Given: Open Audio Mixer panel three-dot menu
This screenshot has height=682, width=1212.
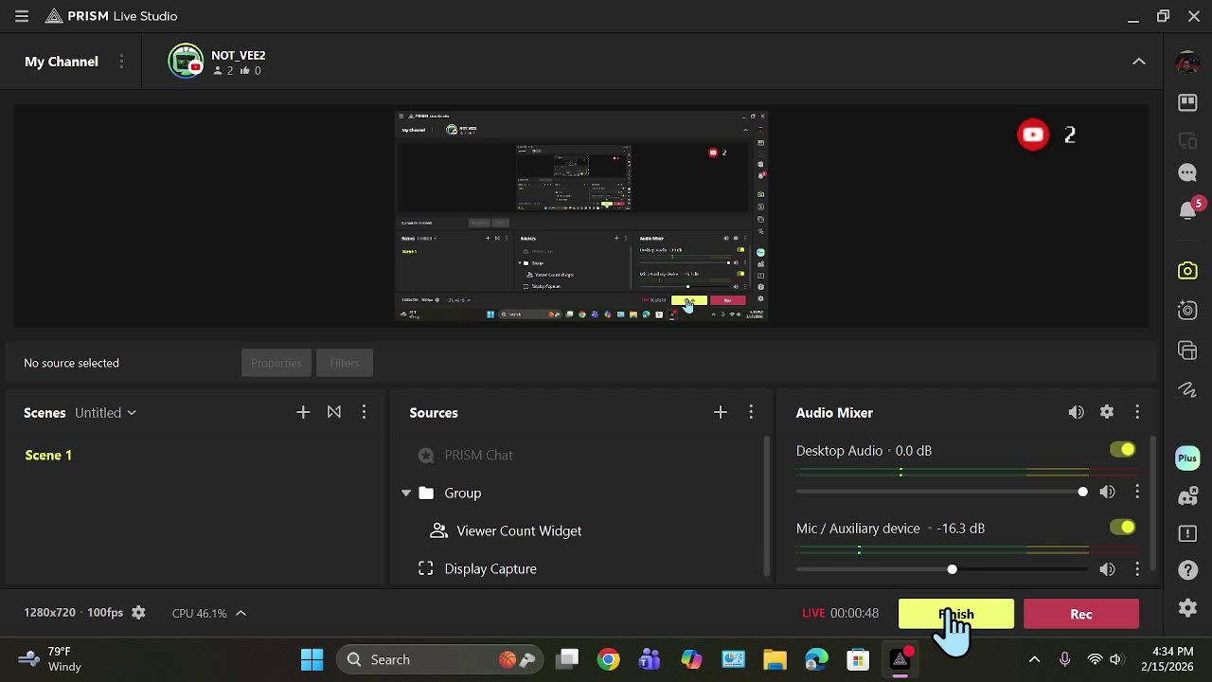Looking at the screenshot, I should tap(1137, 412).
